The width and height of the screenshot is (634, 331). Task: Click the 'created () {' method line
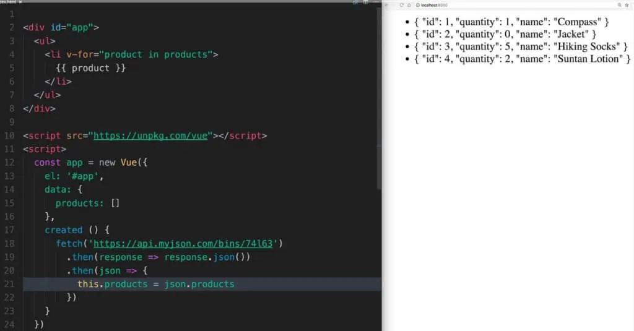pos(77,230)
